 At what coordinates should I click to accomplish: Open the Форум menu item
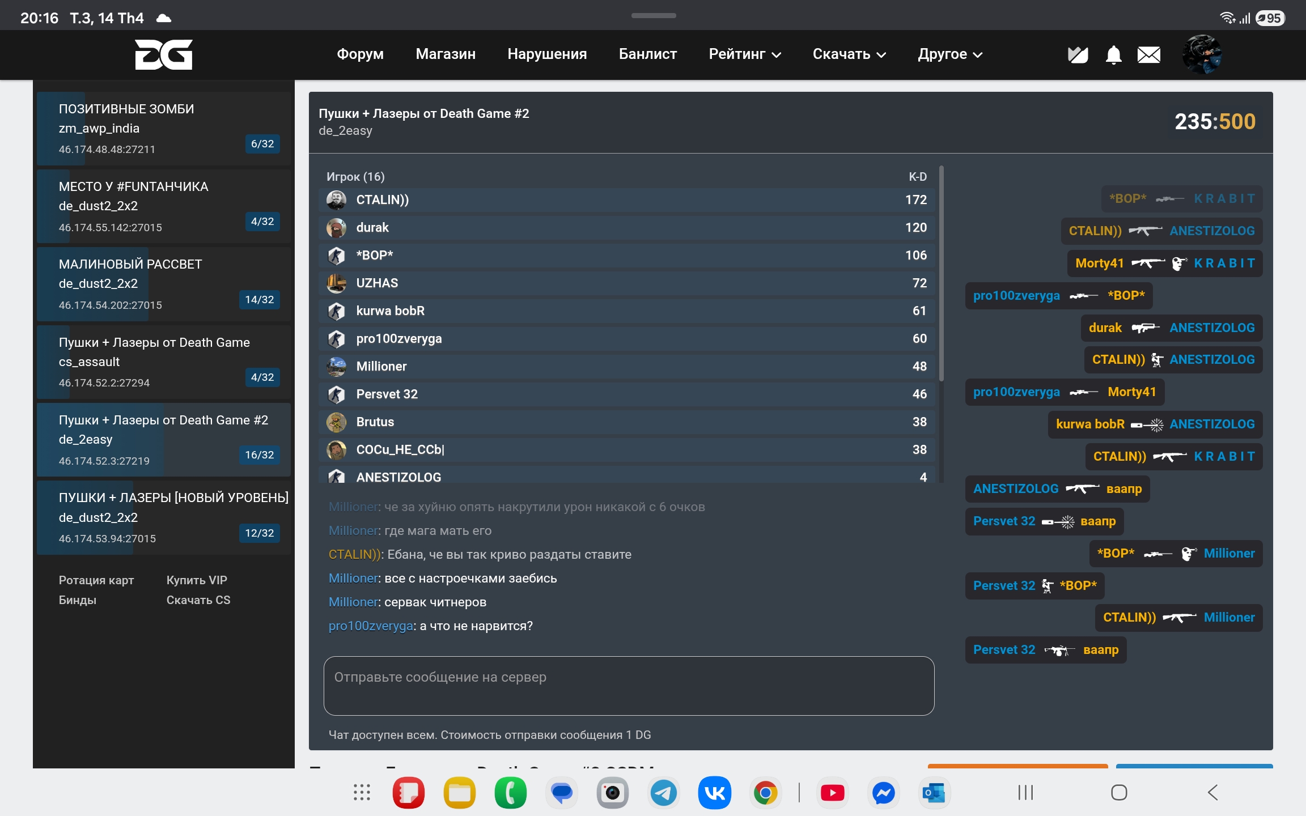(x=360, y=54)
